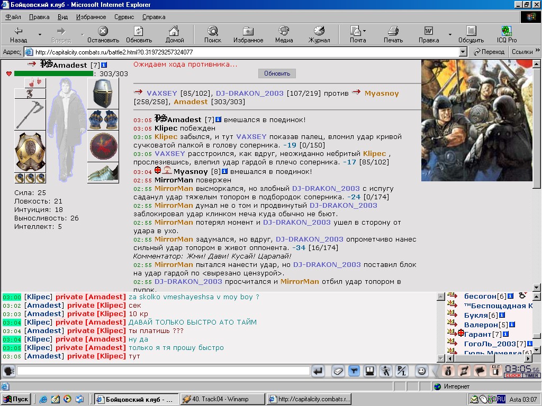Screen dimensions: 542x406
Task: Click the Обновить button in battle log
Action: pos(277,73)
